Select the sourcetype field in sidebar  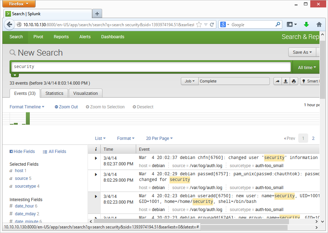25,186
